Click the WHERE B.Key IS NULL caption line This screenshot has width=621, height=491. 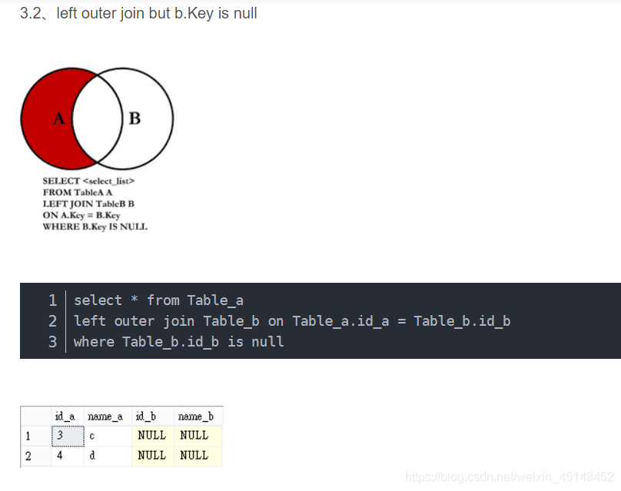tap(95, 227)
